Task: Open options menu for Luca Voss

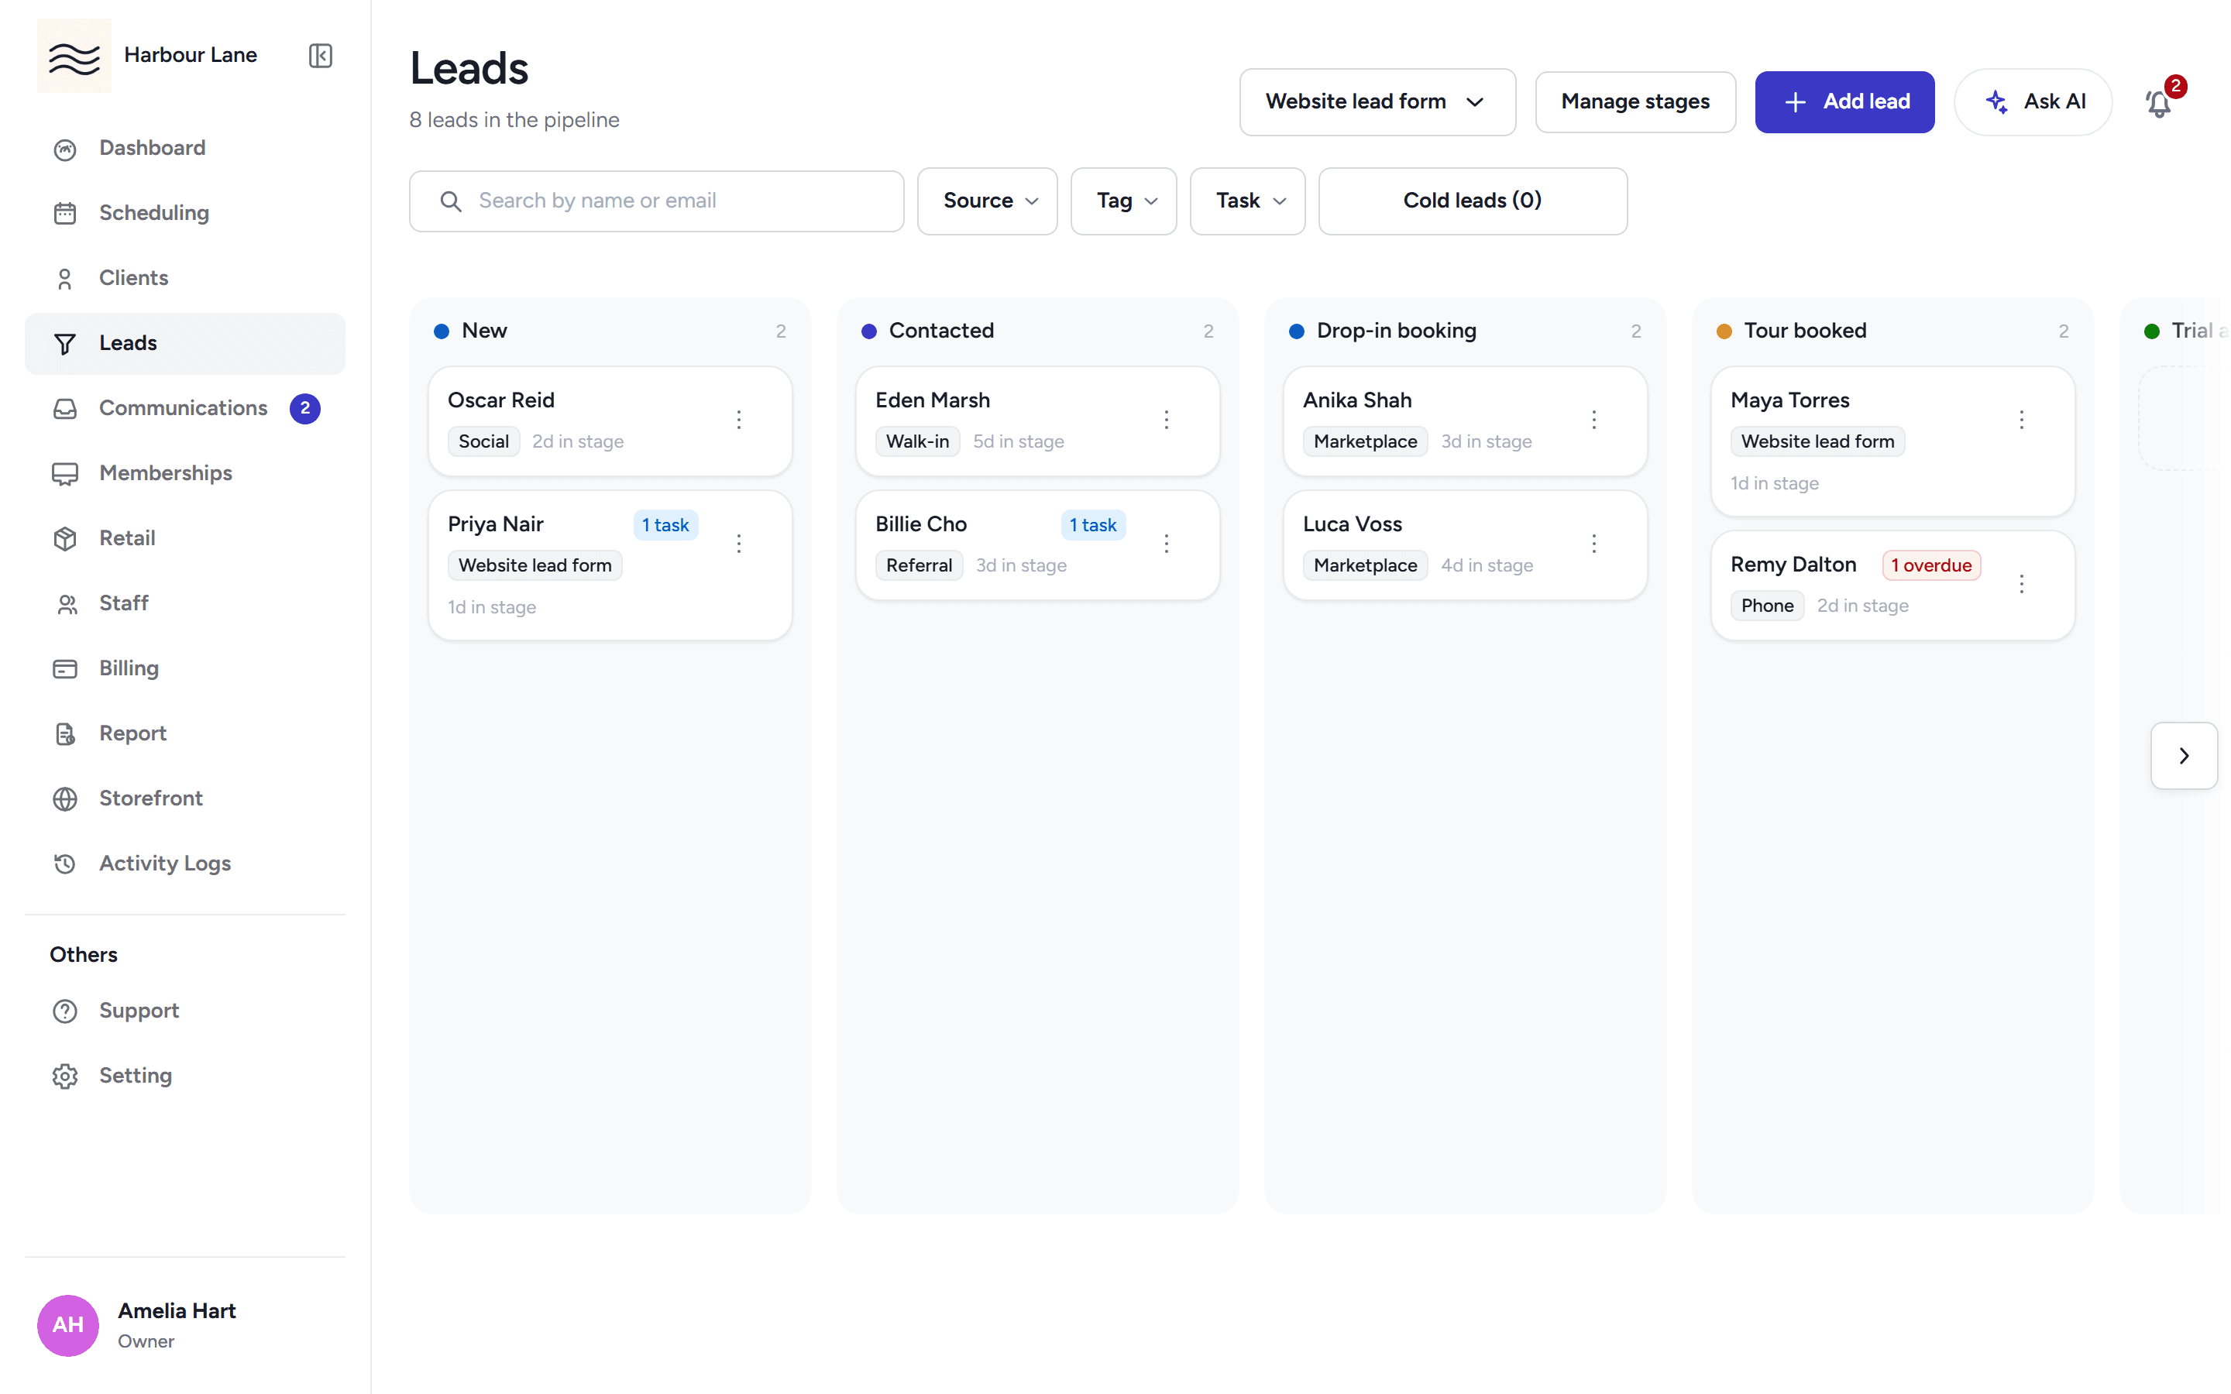Action: point(1594,544)
